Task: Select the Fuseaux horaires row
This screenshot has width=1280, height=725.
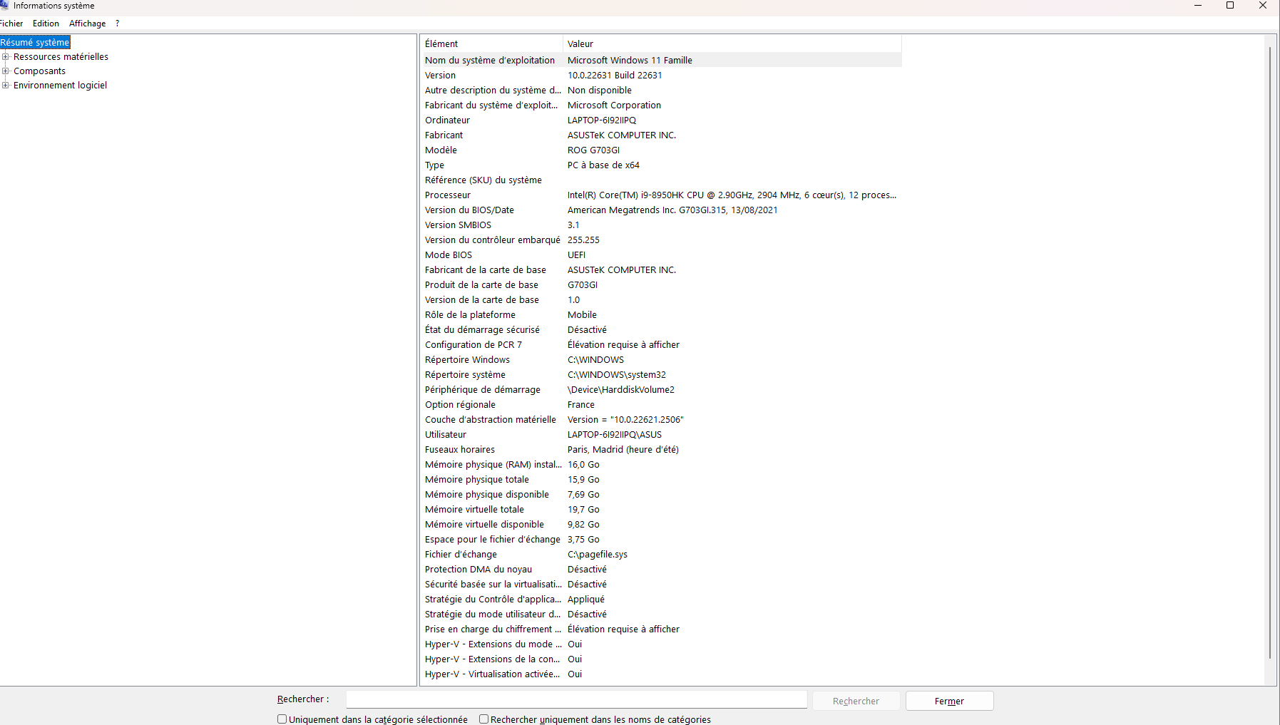Action: pos(662,449)
